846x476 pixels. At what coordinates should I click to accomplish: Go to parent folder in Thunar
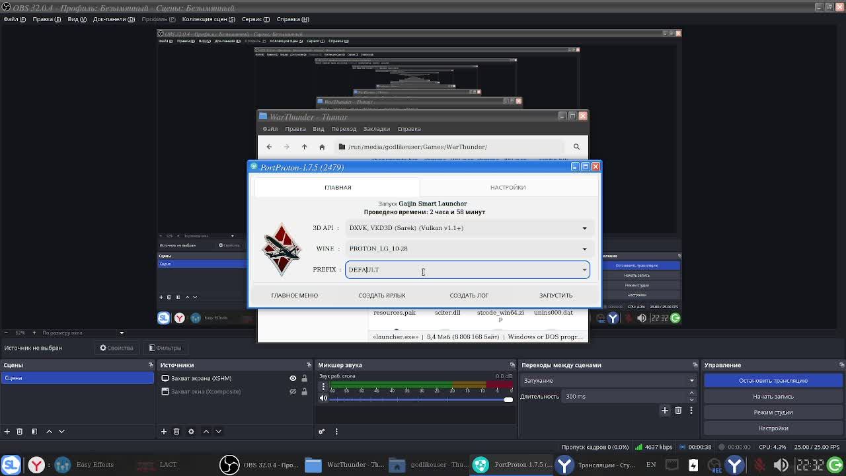[x=304, y=147]
